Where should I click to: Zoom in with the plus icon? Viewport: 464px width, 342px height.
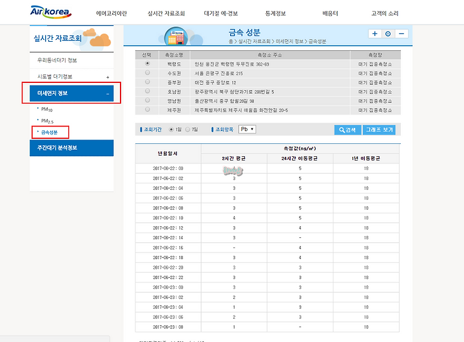tap(374, 33)
